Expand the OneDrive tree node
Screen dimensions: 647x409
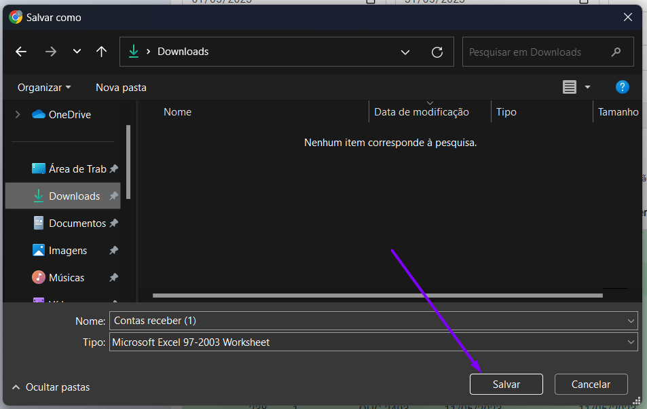(x=18, y=115)
